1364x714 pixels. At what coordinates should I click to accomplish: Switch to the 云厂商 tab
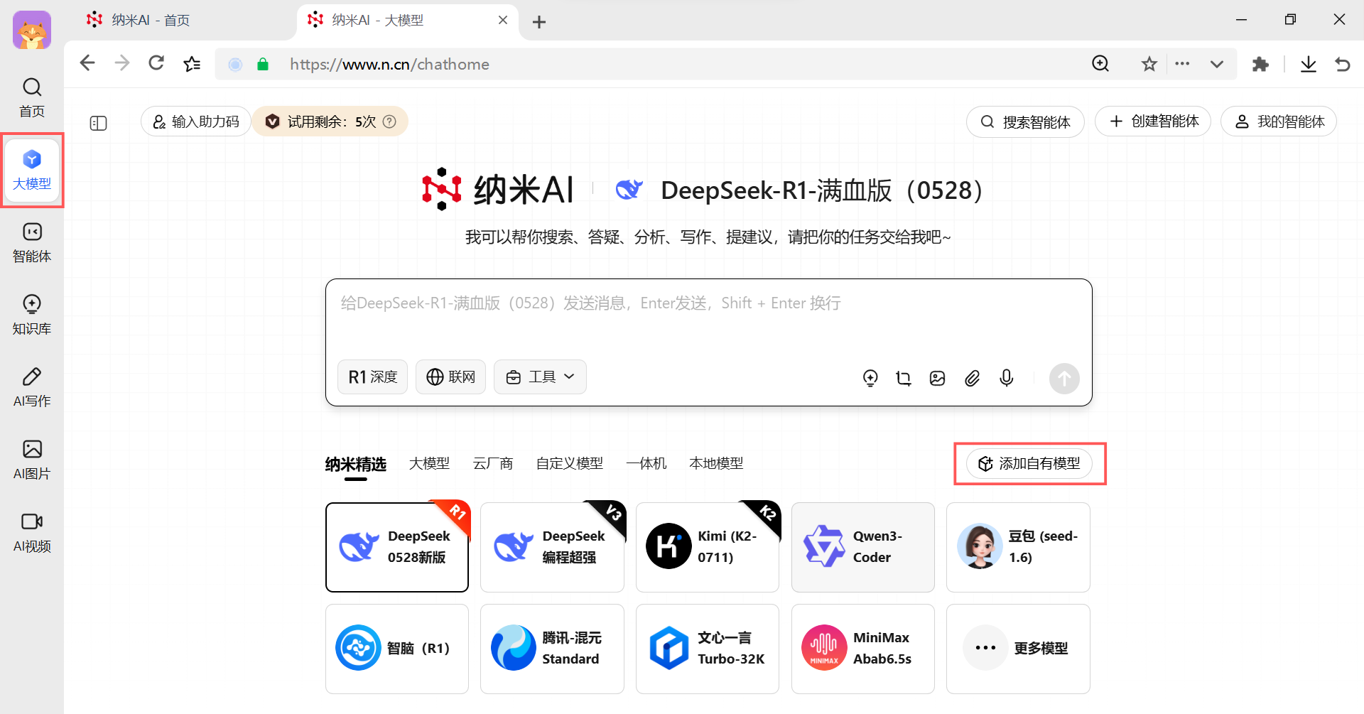click(492, 463)
